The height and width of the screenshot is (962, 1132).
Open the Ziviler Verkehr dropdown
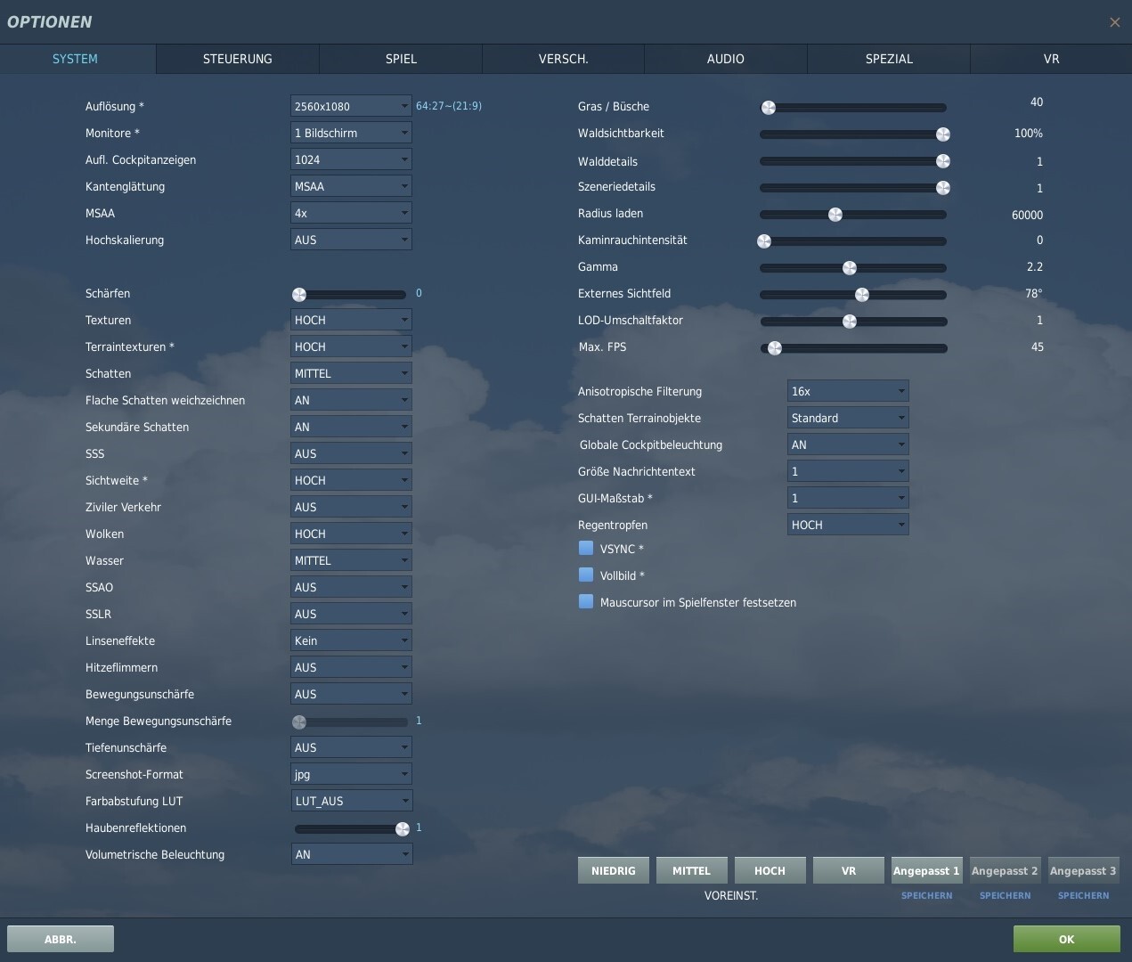(x=351, y=507)
